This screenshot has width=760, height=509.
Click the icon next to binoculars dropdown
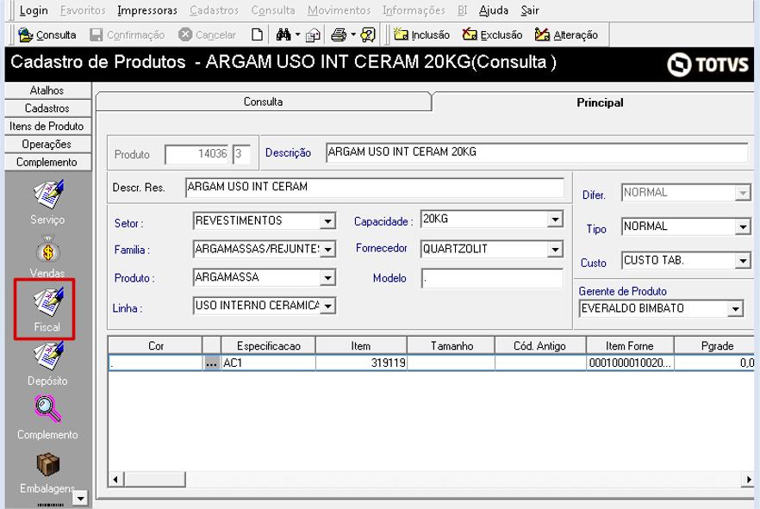pos(313,34)
